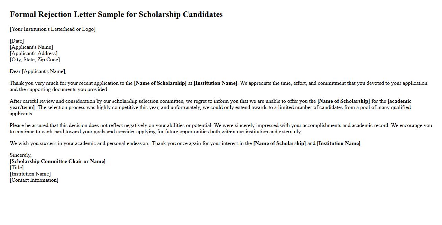This screenshot has height=225, width=442.
Task: Click bold [Institution Name] ending the closing paragraph
Action: point(339,143)
